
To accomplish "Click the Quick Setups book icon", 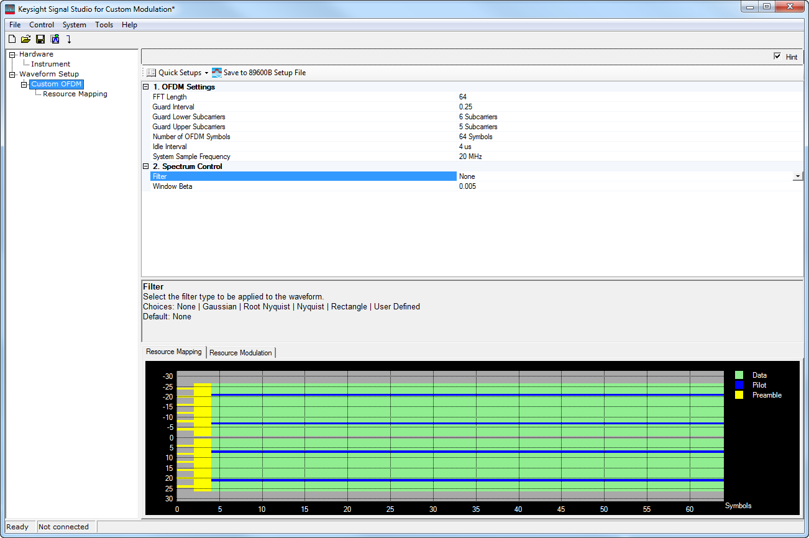I will point(151,73).
